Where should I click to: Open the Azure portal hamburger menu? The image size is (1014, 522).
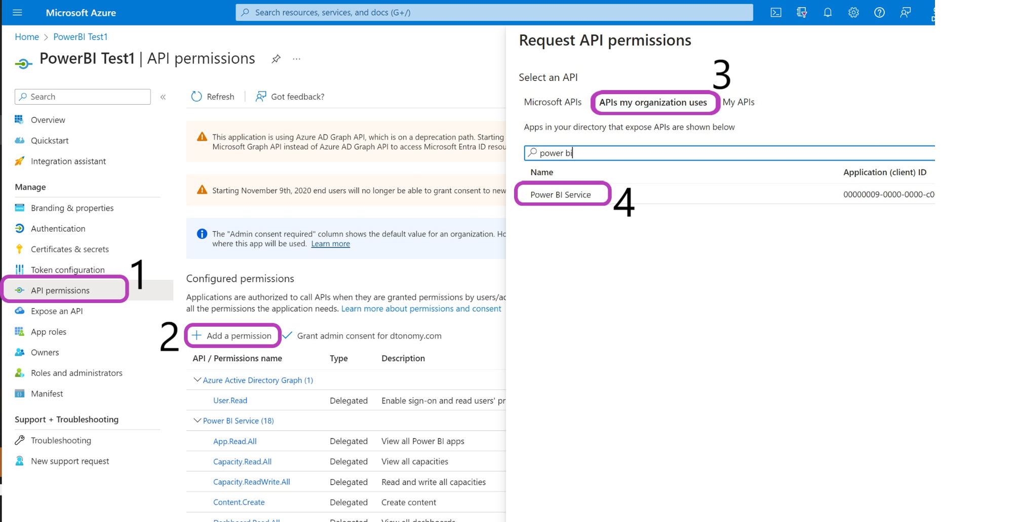tap(17, 13)
